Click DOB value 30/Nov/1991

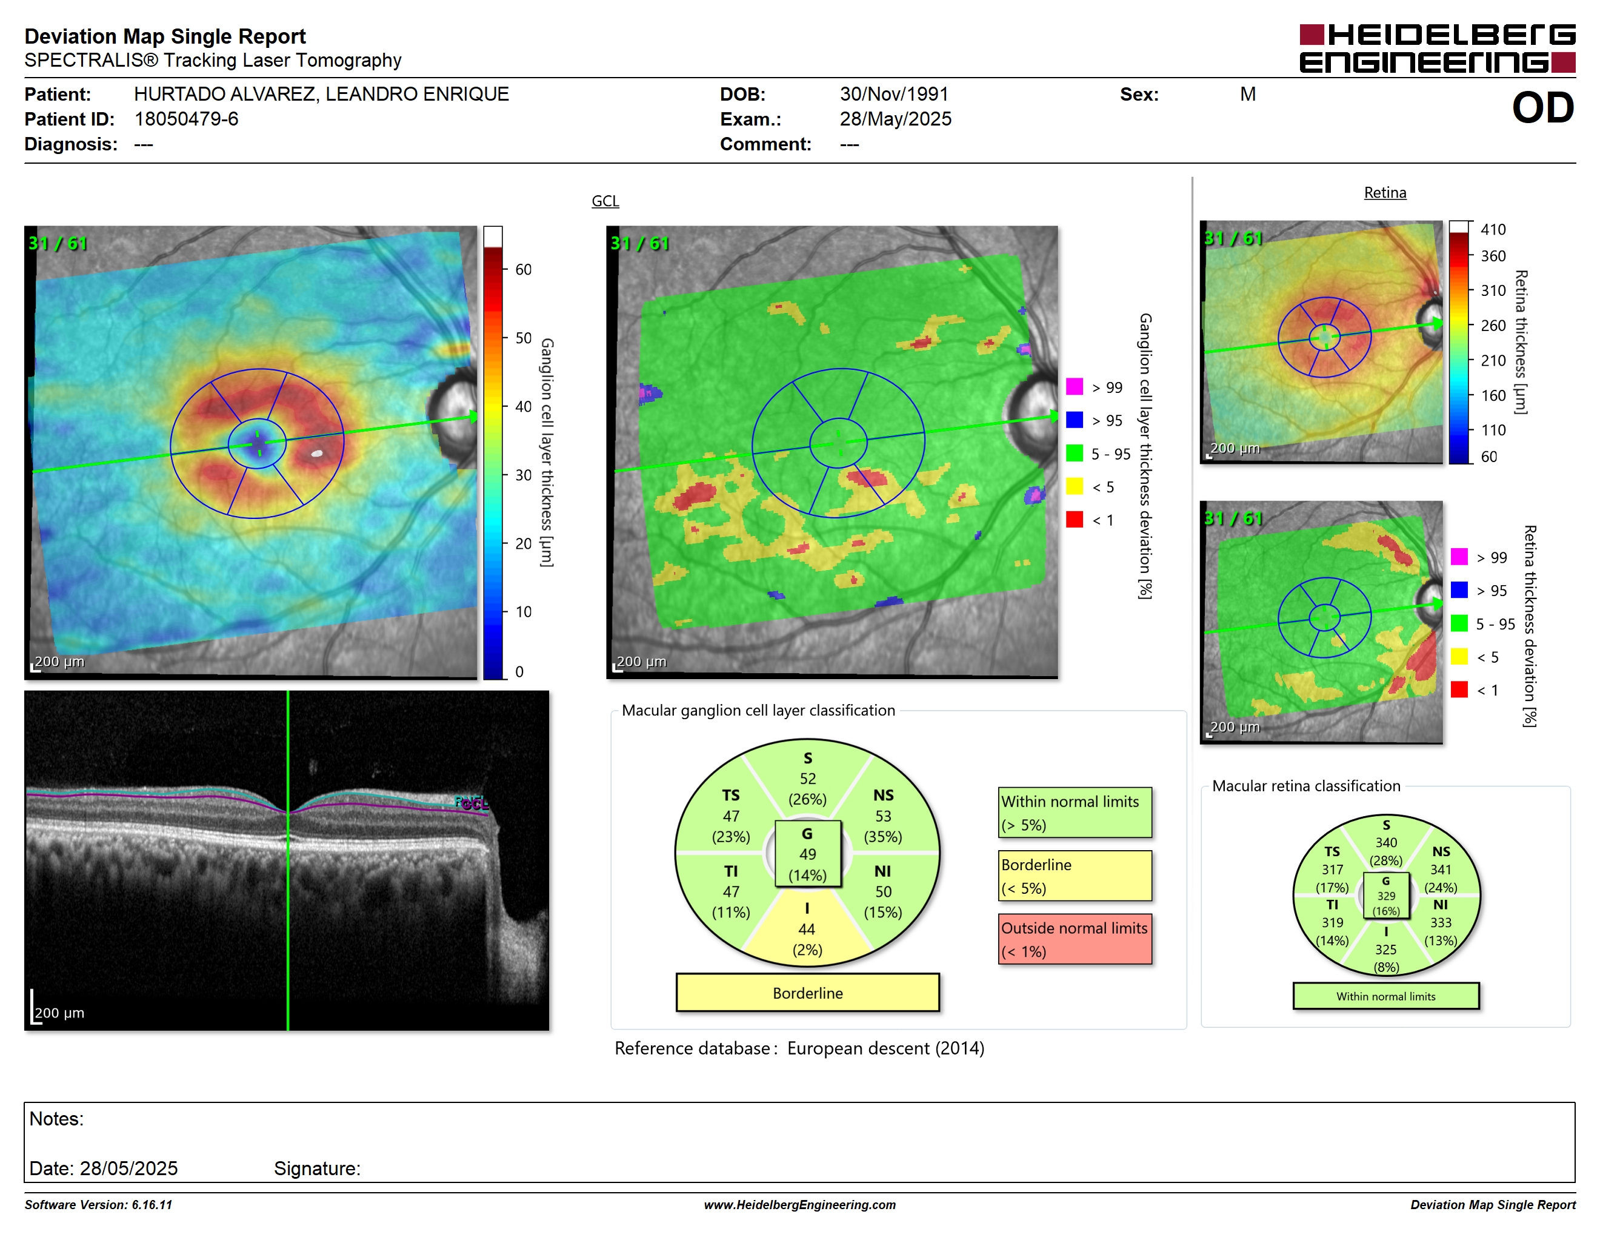tap(894, 94)
